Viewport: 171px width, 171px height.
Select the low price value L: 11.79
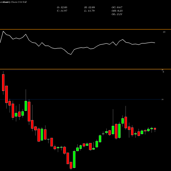[89, 11]
